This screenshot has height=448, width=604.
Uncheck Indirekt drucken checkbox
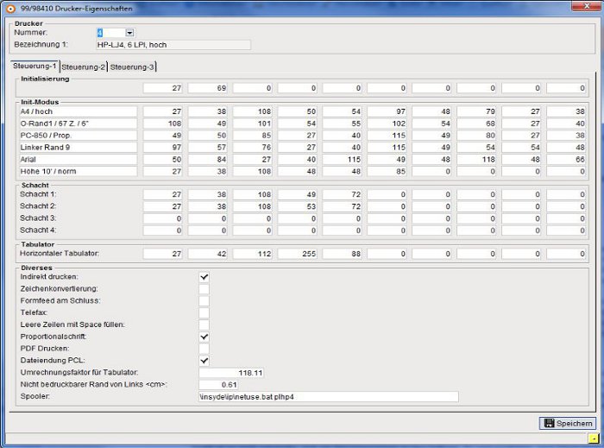click(204, 277)
